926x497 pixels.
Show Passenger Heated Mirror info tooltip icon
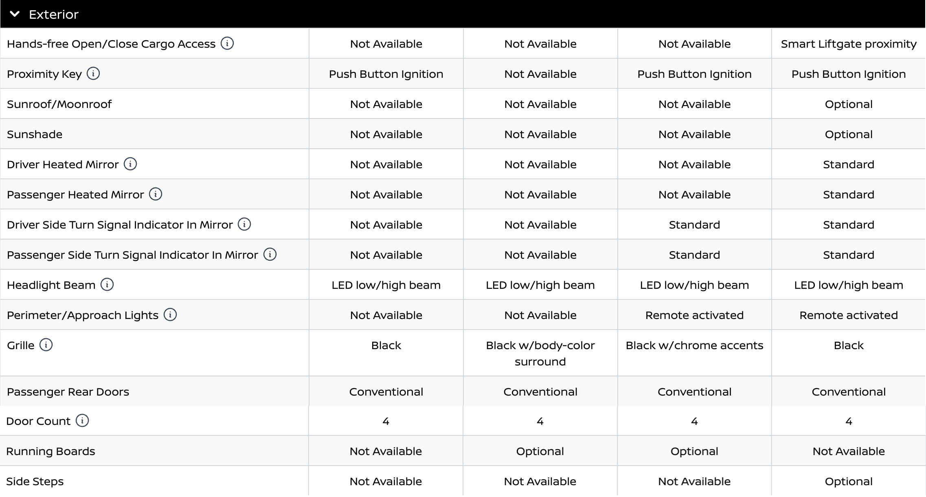pos(156,194)
